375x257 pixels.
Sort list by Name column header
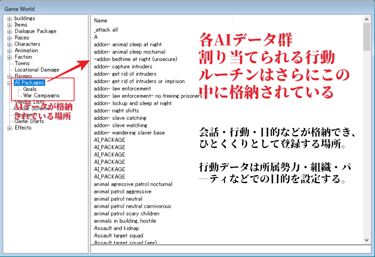pyautogui.click(x=101, y=21)
